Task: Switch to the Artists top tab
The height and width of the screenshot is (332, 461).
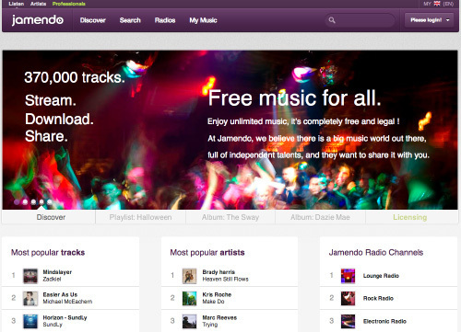Action: 38,4
